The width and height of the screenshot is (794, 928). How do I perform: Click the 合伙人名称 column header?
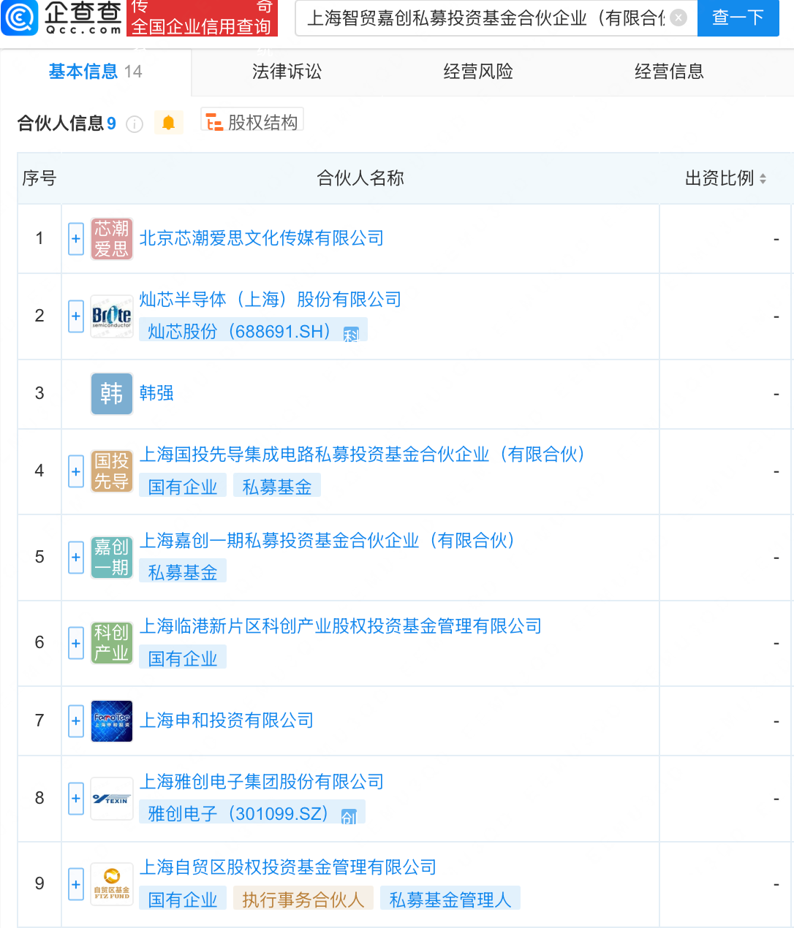(360, 178)
